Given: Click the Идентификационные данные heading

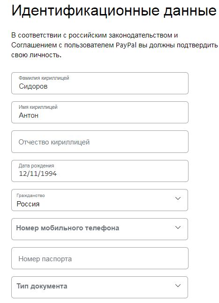Looking at the screenshot, I should click(x=114, y=11).
